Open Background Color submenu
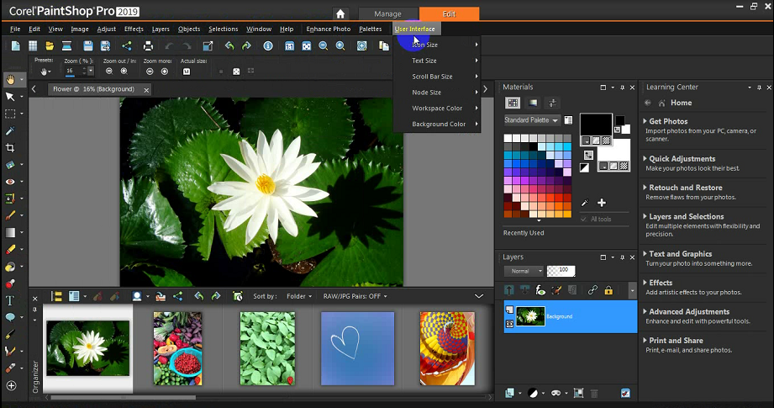The height and width of the screenshot is (408, 774). pyautogui.click(x=436, y=124)
